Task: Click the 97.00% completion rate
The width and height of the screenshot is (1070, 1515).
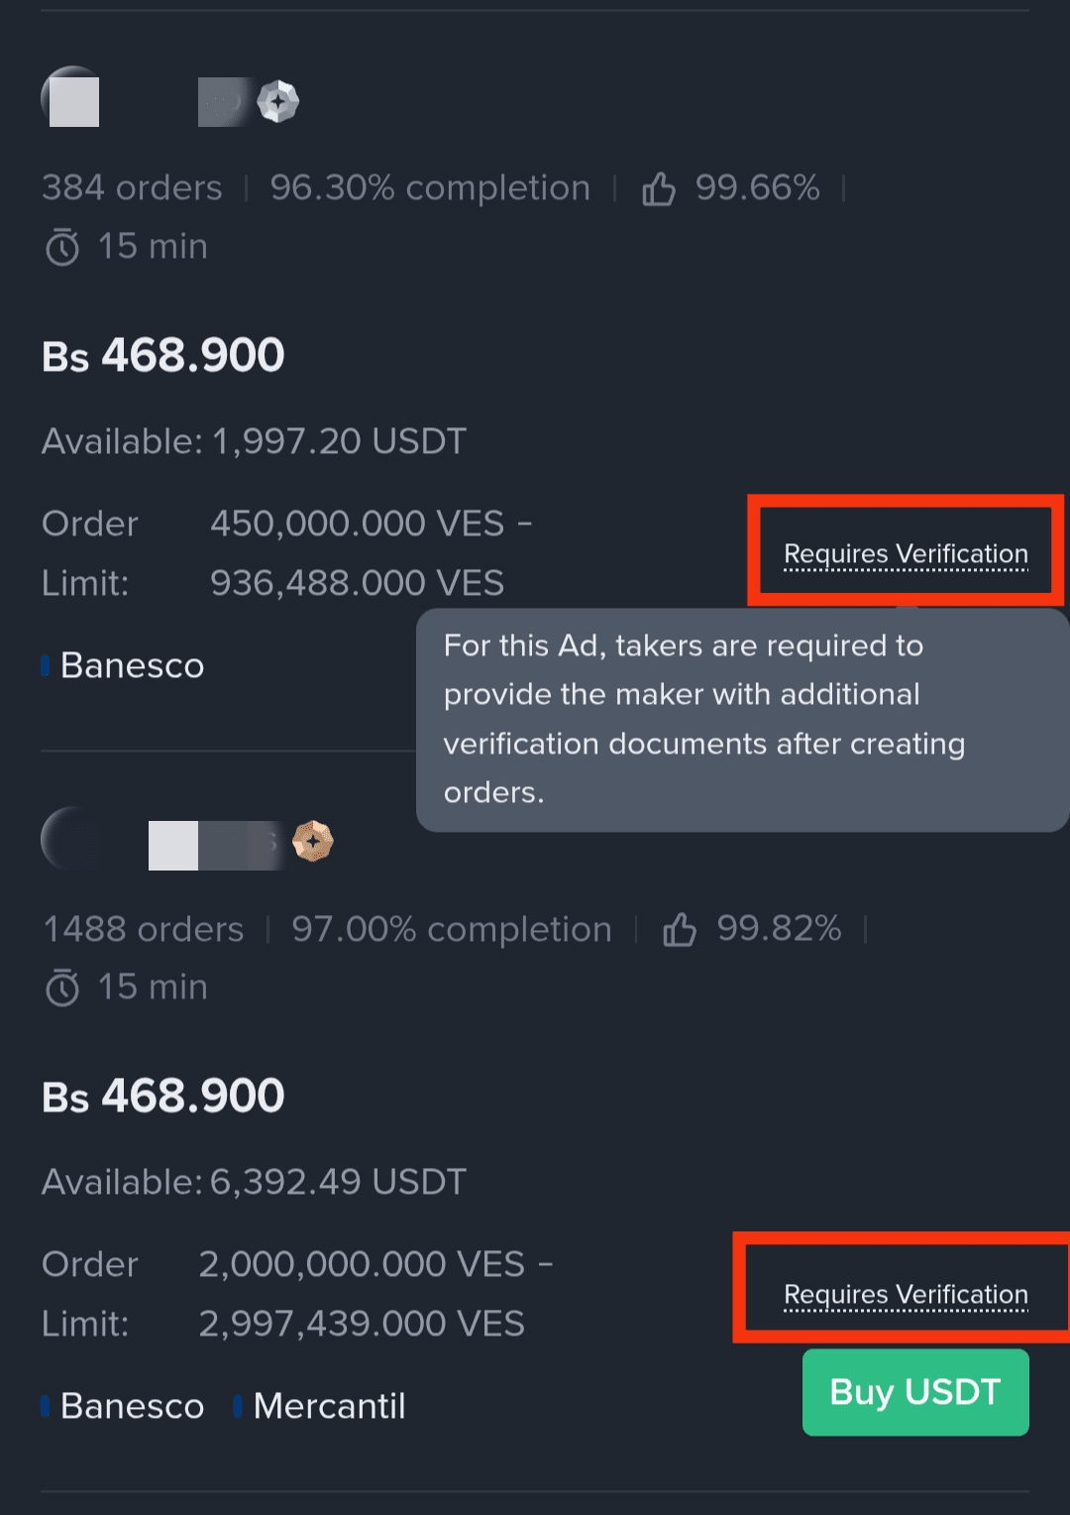Action: [452, 929]
